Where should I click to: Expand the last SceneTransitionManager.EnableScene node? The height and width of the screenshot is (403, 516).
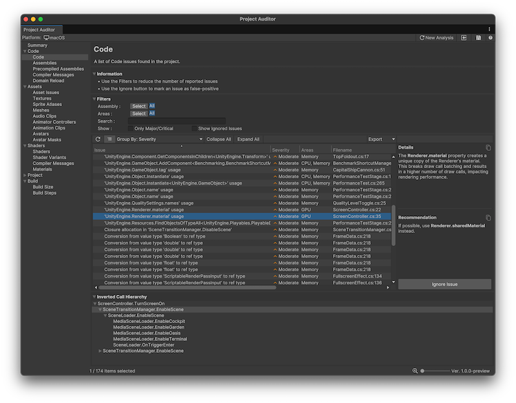100,351
